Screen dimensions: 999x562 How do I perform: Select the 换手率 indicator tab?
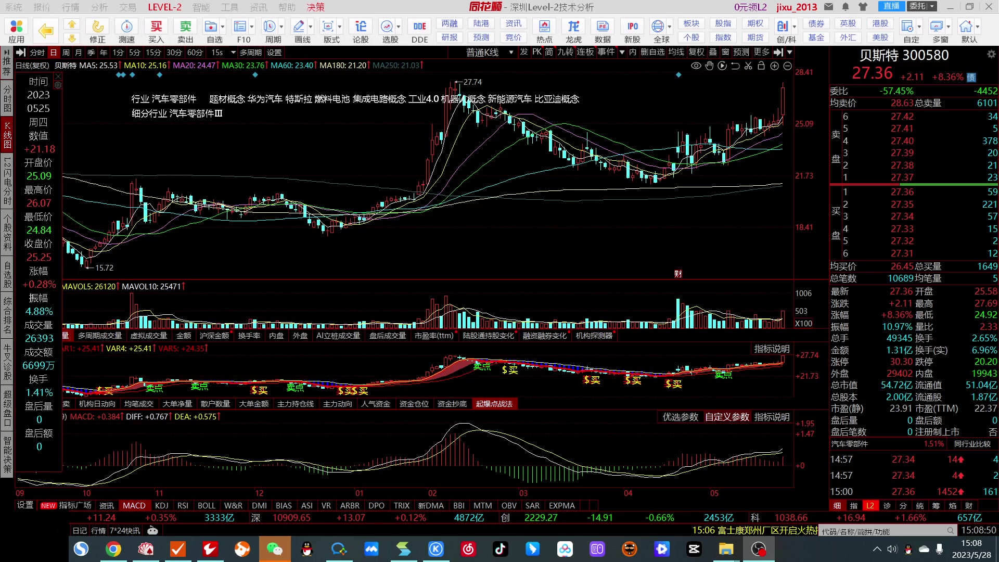tap(249, 336)
